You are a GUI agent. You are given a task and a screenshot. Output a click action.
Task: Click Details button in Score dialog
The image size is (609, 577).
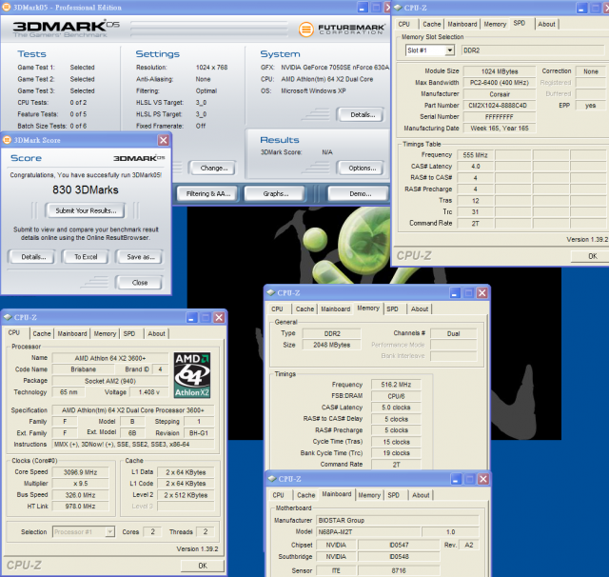(x=33, y=257)
